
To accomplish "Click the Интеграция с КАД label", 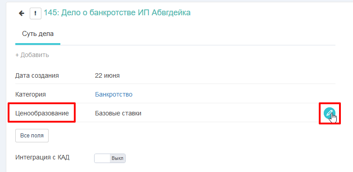I will click(42, 157).
